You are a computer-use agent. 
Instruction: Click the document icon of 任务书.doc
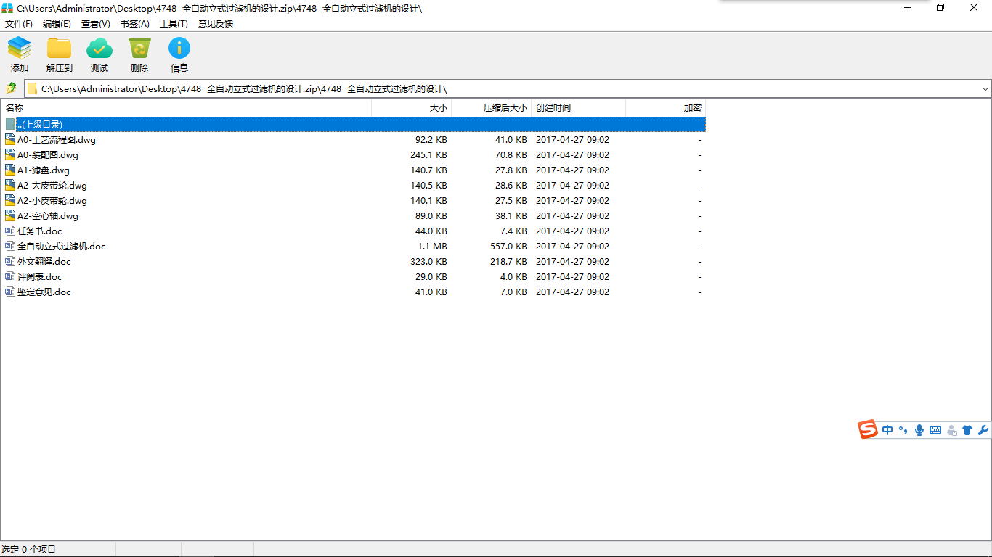click(10, 231)
